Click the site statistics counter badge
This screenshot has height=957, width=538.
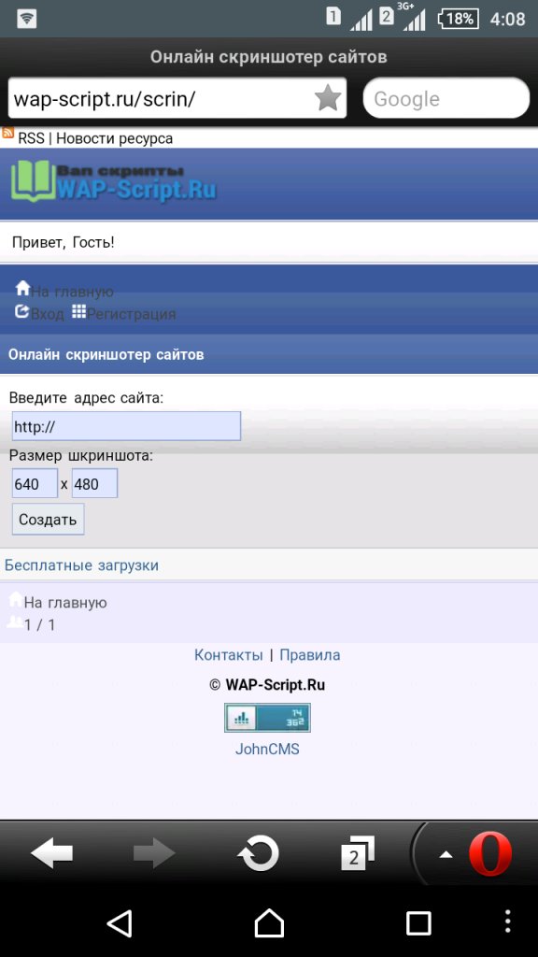(x=267, y=718)
